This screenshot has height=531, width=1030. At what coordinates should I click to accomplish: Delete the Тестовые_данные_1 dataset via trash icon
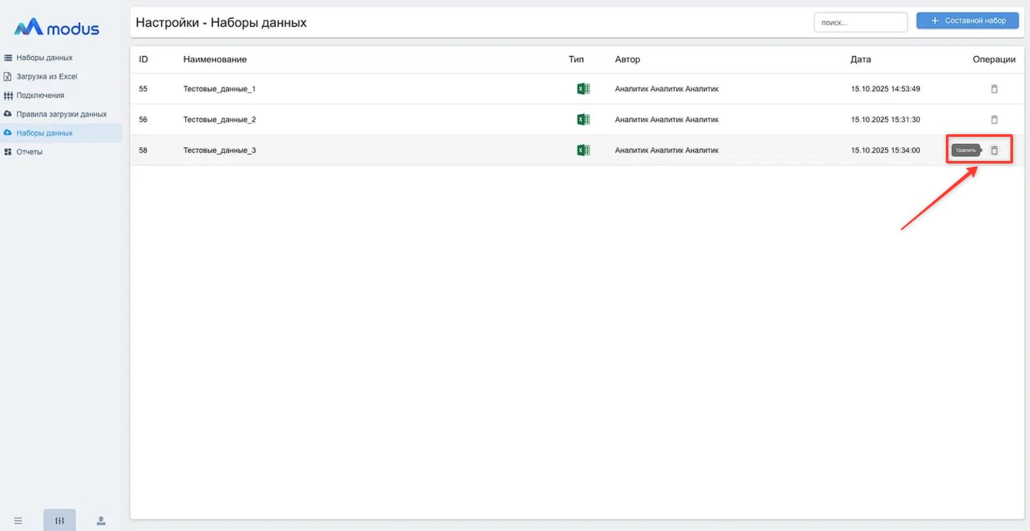pyautogui.click(x=994, y=89)
